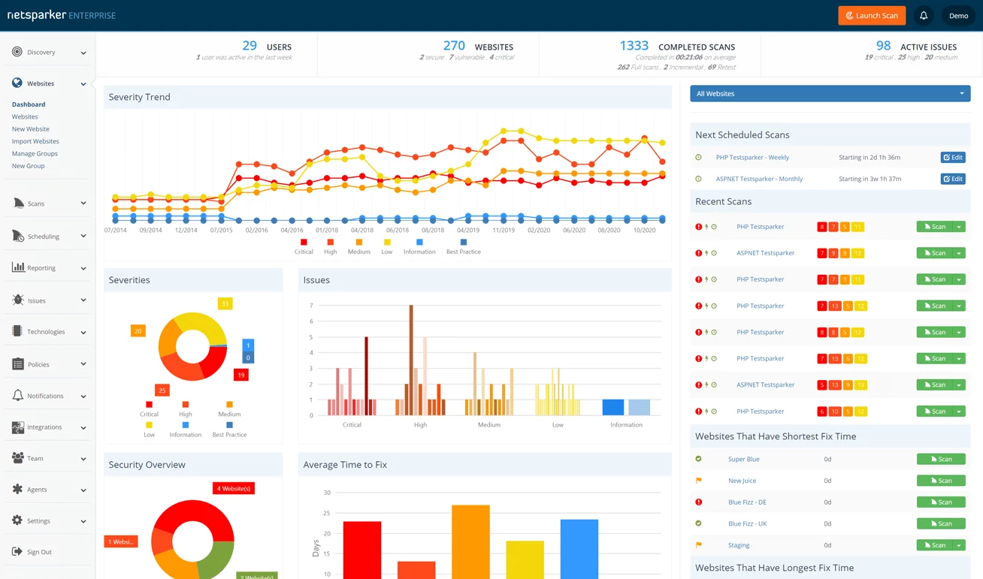Image resolution: width=983 pixels, height=579 pixels.
Task: Click the Scheduling sidebar icon
Action: (18, 236)
